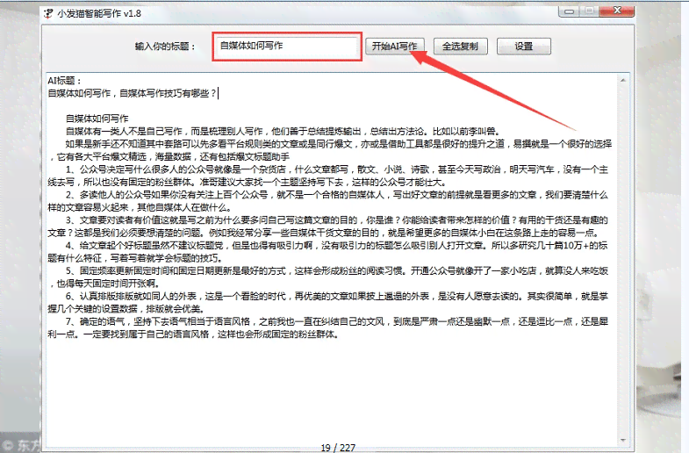Viewport: 689px width, 453px height.
Task: Click the scroll-down arrow of the text area
Action: pyautogui.click(x=623, y=440)
